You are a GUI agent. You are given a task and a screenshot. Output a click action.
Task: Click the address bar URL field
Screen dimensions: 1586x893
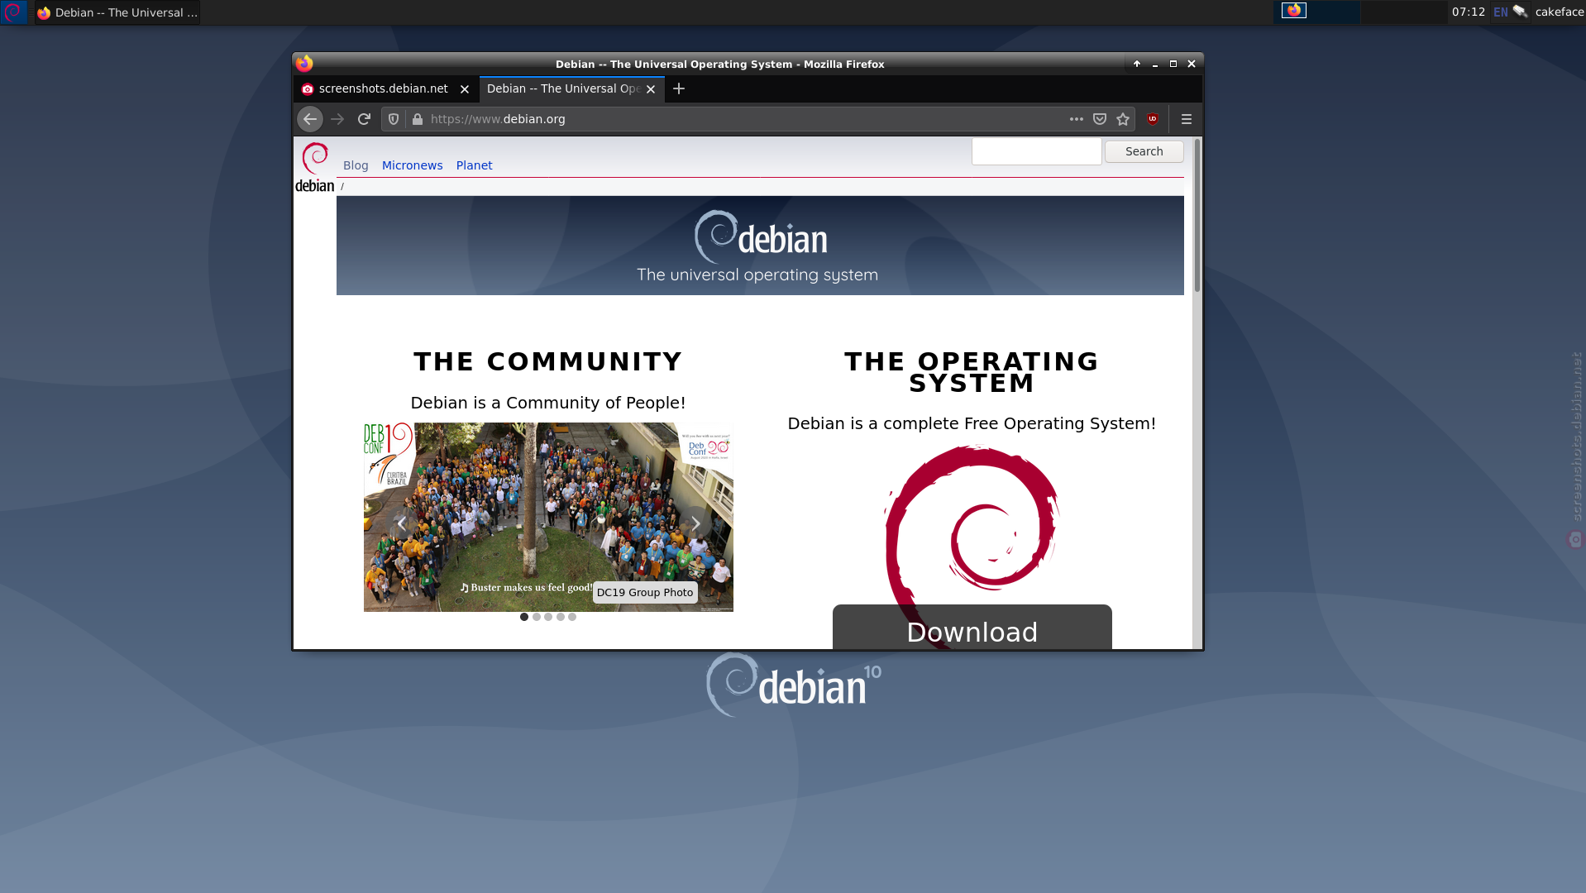click(x=744, y=119)
